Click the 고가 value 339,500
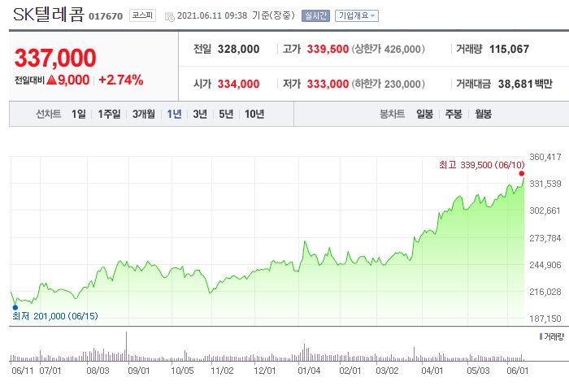The width and height of the screenshot is (569, 386). [x=328, y=49]
